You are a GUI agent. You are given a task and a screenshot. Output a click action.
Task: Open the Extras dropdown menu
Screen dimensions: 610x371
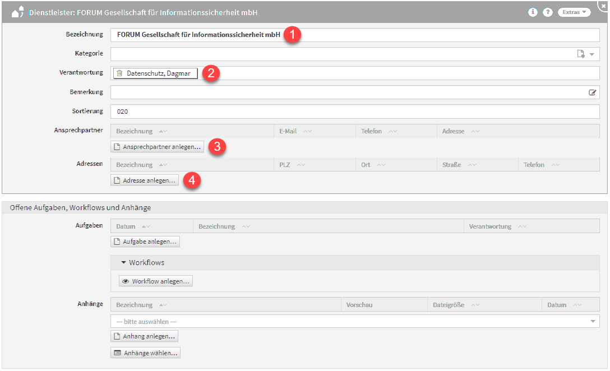(574, 12)
